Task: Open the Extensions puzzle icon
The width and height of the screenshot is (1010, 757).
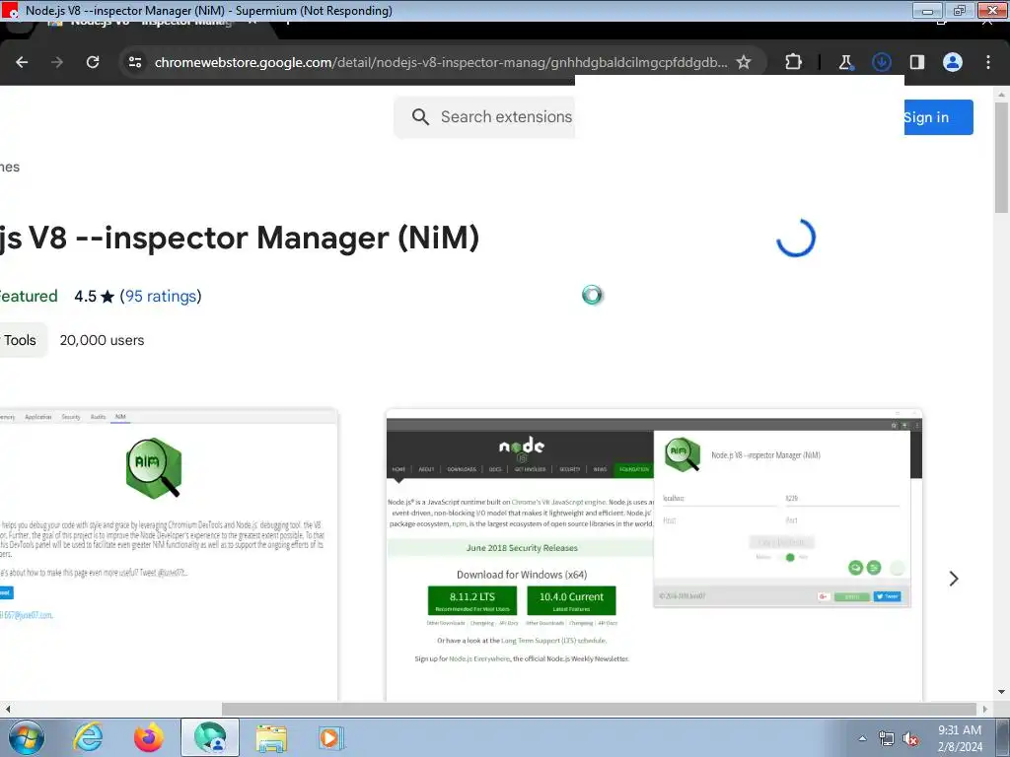Action: [794, 62]
